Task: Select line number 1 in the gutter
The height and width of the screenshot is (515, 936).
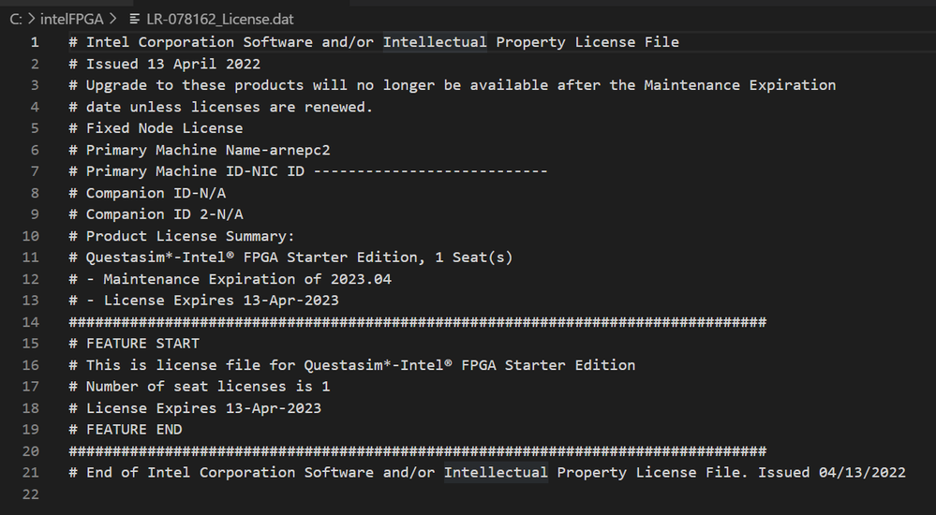Action: point(35,42)
